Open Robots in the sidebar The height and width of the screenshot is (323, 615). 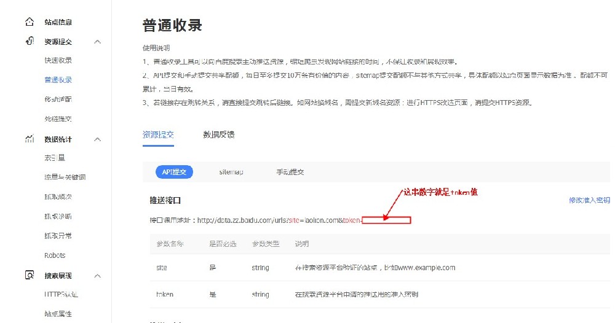pyautogui.click(x=55, y=255)
